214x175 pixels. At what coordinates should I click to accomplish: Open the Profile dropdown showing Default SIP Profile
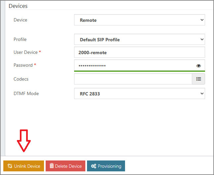[x=140, y=39]
